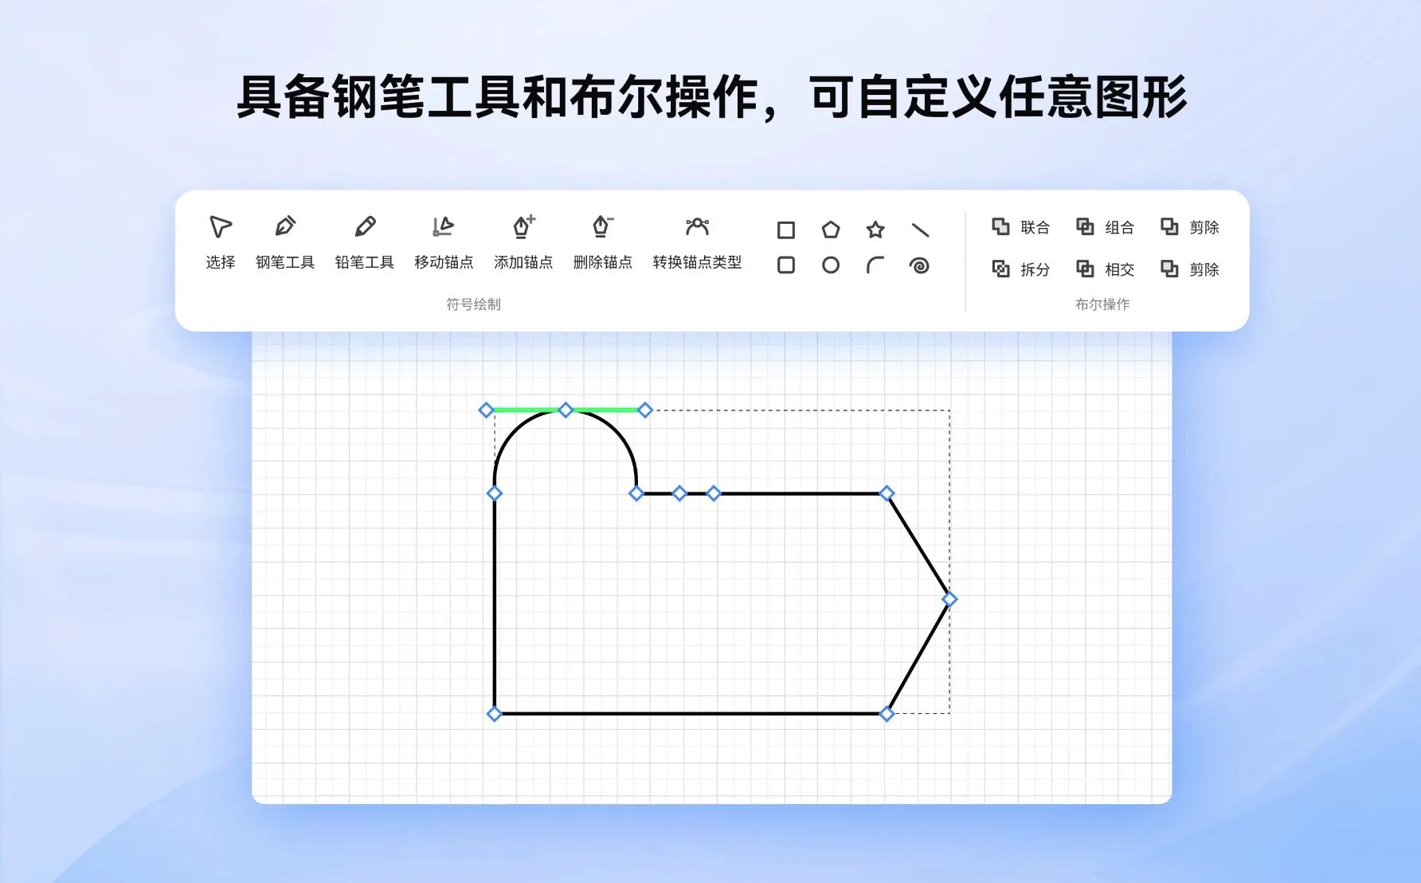Select the 选择 arrow tool
This screenshot has width=1421, height=883.
(221, 242)
